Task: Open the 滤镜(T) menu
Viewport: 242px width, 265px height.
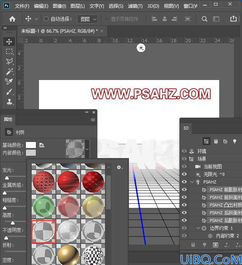Action: point(135,6)
